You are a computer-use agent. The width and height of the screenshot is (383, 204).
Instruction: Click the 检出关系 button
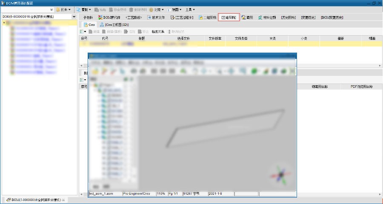tap(158, 31)
